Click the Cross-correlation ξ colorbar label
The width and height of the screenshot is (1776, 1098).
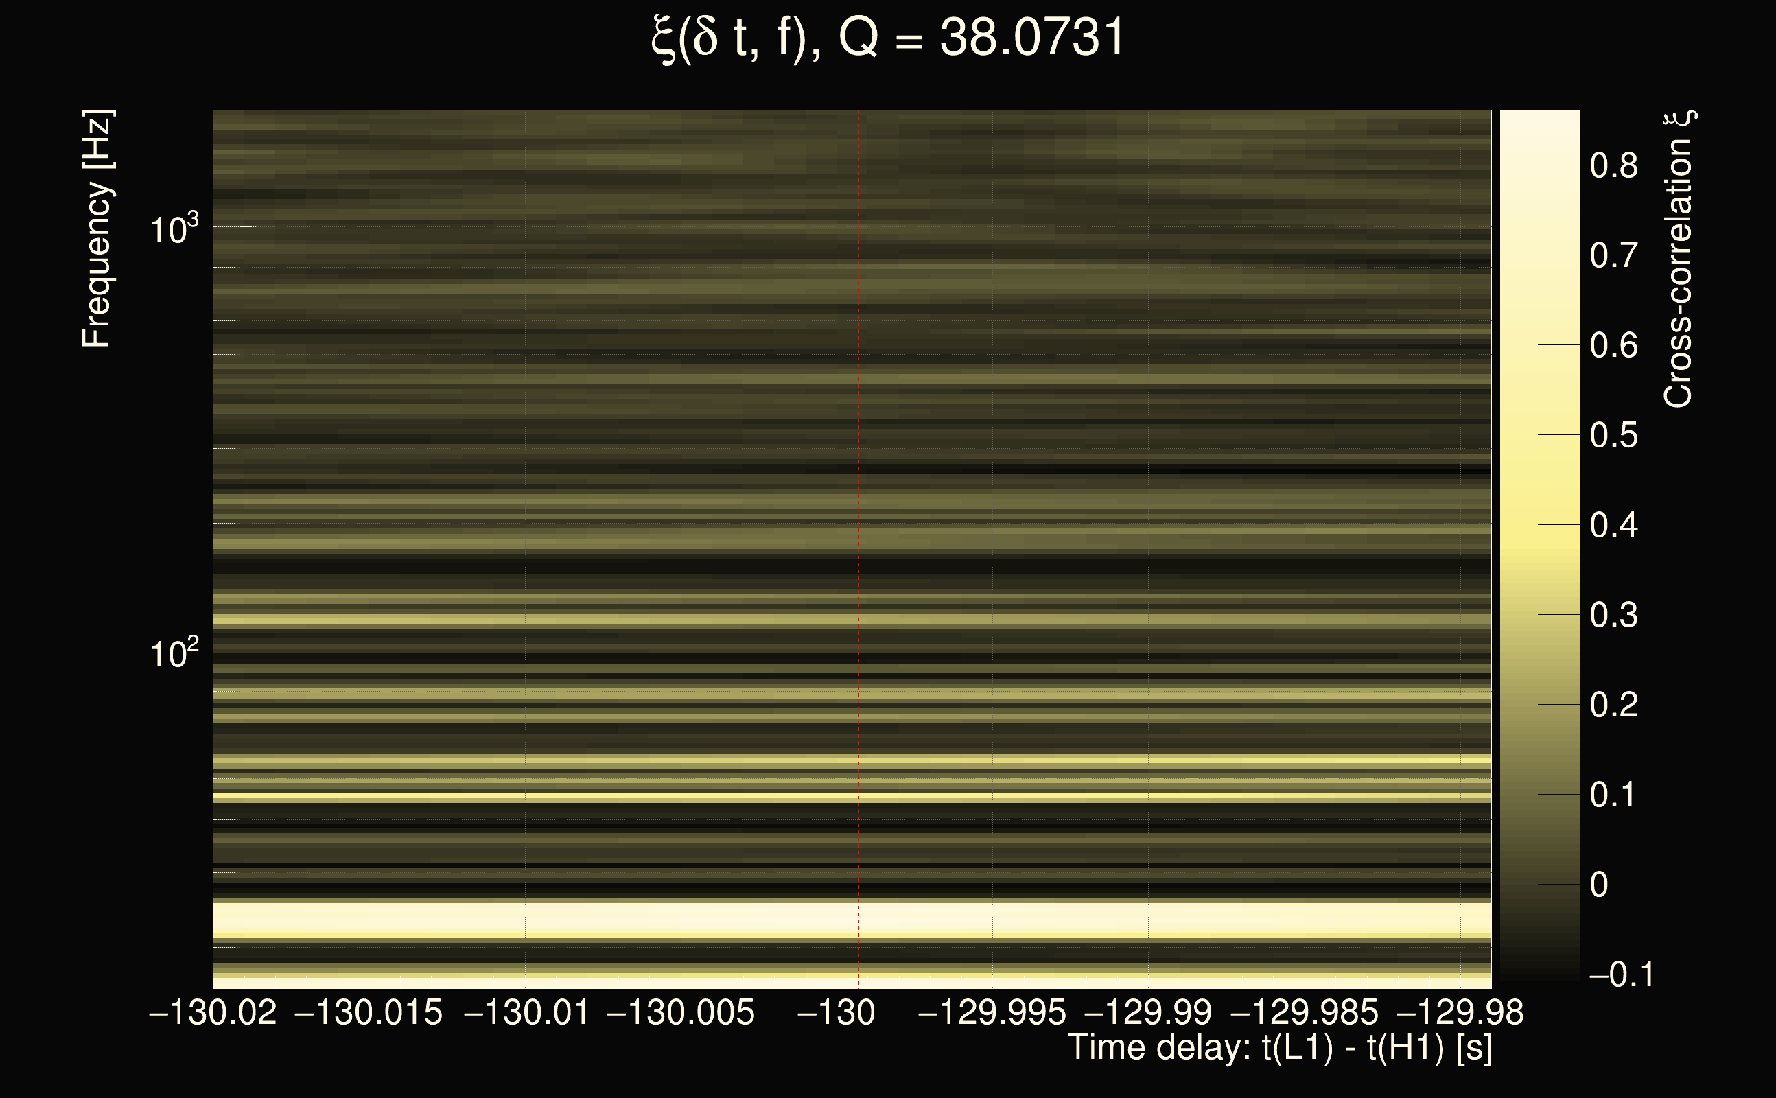click(x=1679, y=259)
